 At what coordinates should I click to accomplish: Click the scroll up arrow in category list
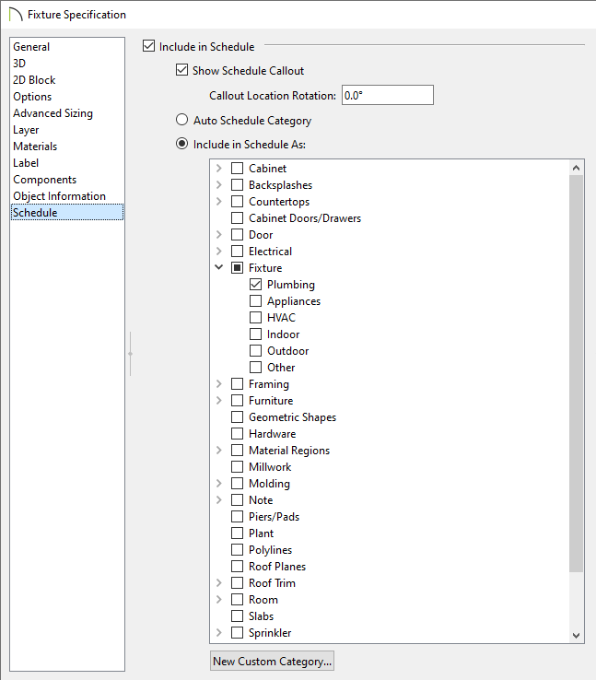577,169
